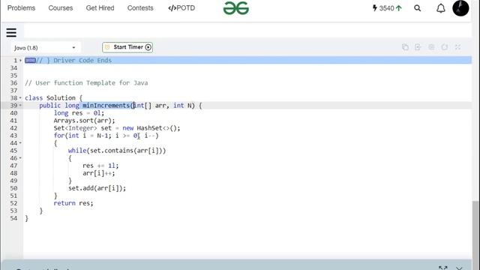Click on 'class Solution {' text
The image size is (480, 270).
coord(53,98)
